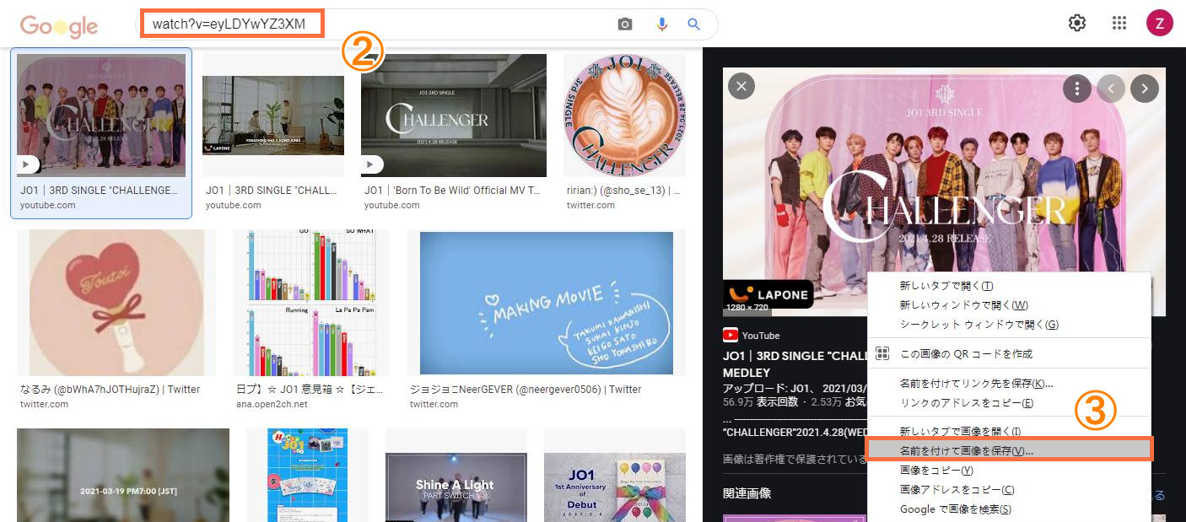Choose Google で画像を検索

[x=1008, y=509]
